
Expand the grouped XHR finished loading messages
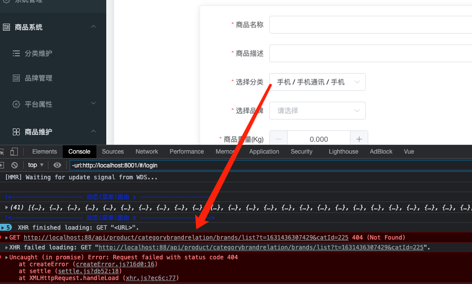[x=6, y=227]
